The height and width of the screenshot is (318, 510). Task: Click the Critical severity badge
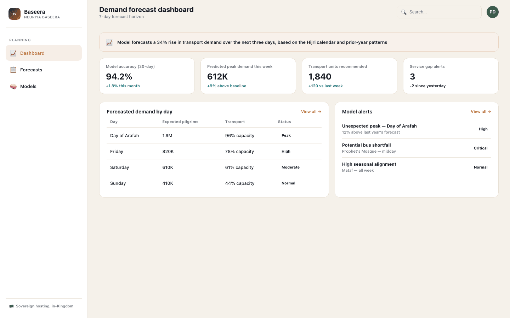pos(481,148)
